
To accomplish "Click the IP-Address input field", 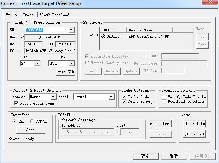I will pos(88,132).
